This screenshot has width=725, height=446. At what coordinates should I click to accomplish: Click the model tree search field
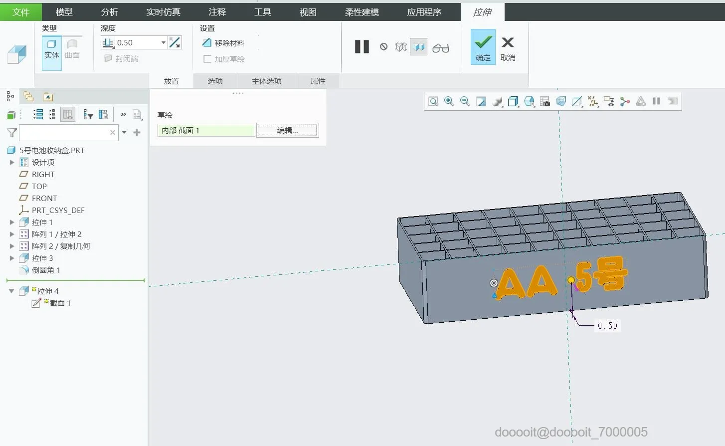(64, 133)
